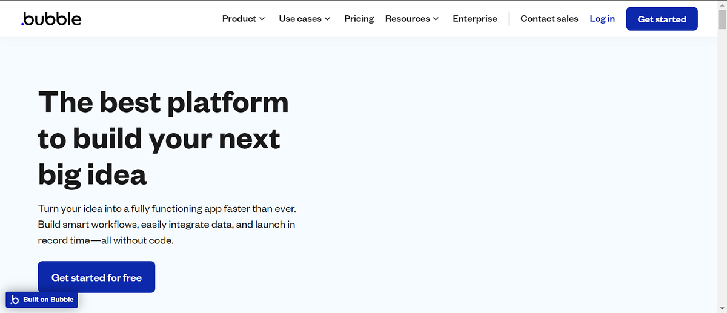Click the small 'b' icon in the Built on Bubble badge
Image resolution: width=727 pixels, height=313 pixels.
(x=15, y=300)
